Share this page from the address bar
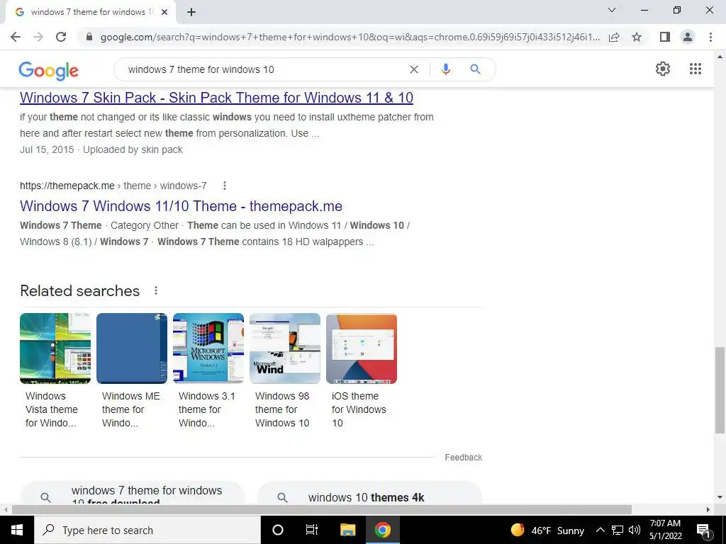726x544 pixels. tap(614, 37)
